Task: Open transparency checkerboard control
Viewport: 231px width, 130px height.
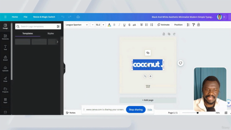Action: 188,25
